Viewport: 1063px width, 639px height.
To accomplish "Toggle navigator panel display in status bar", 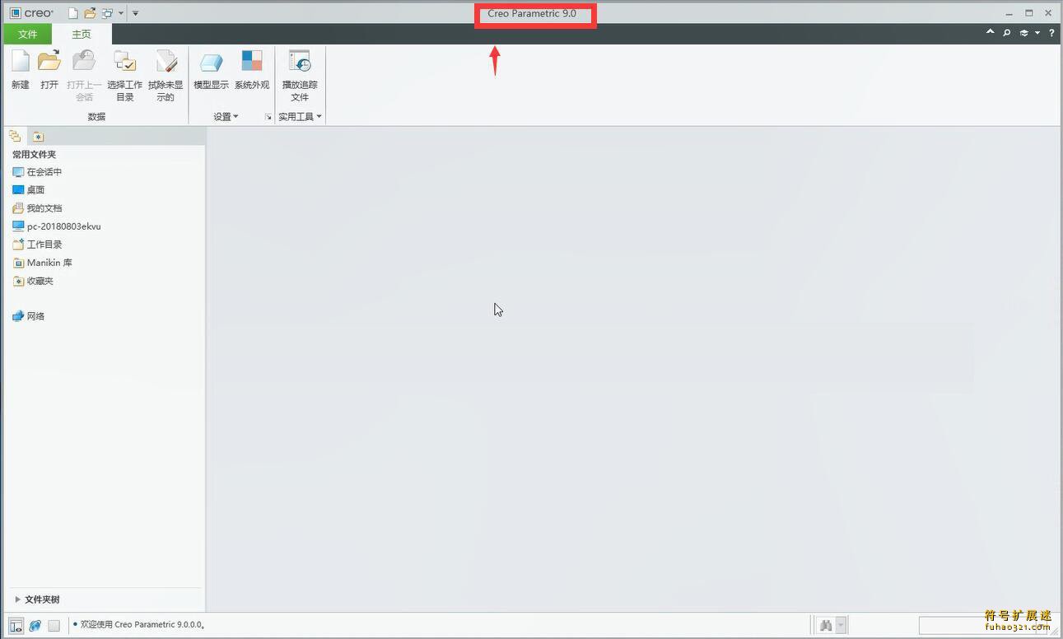I will click(x=16, y=626).
